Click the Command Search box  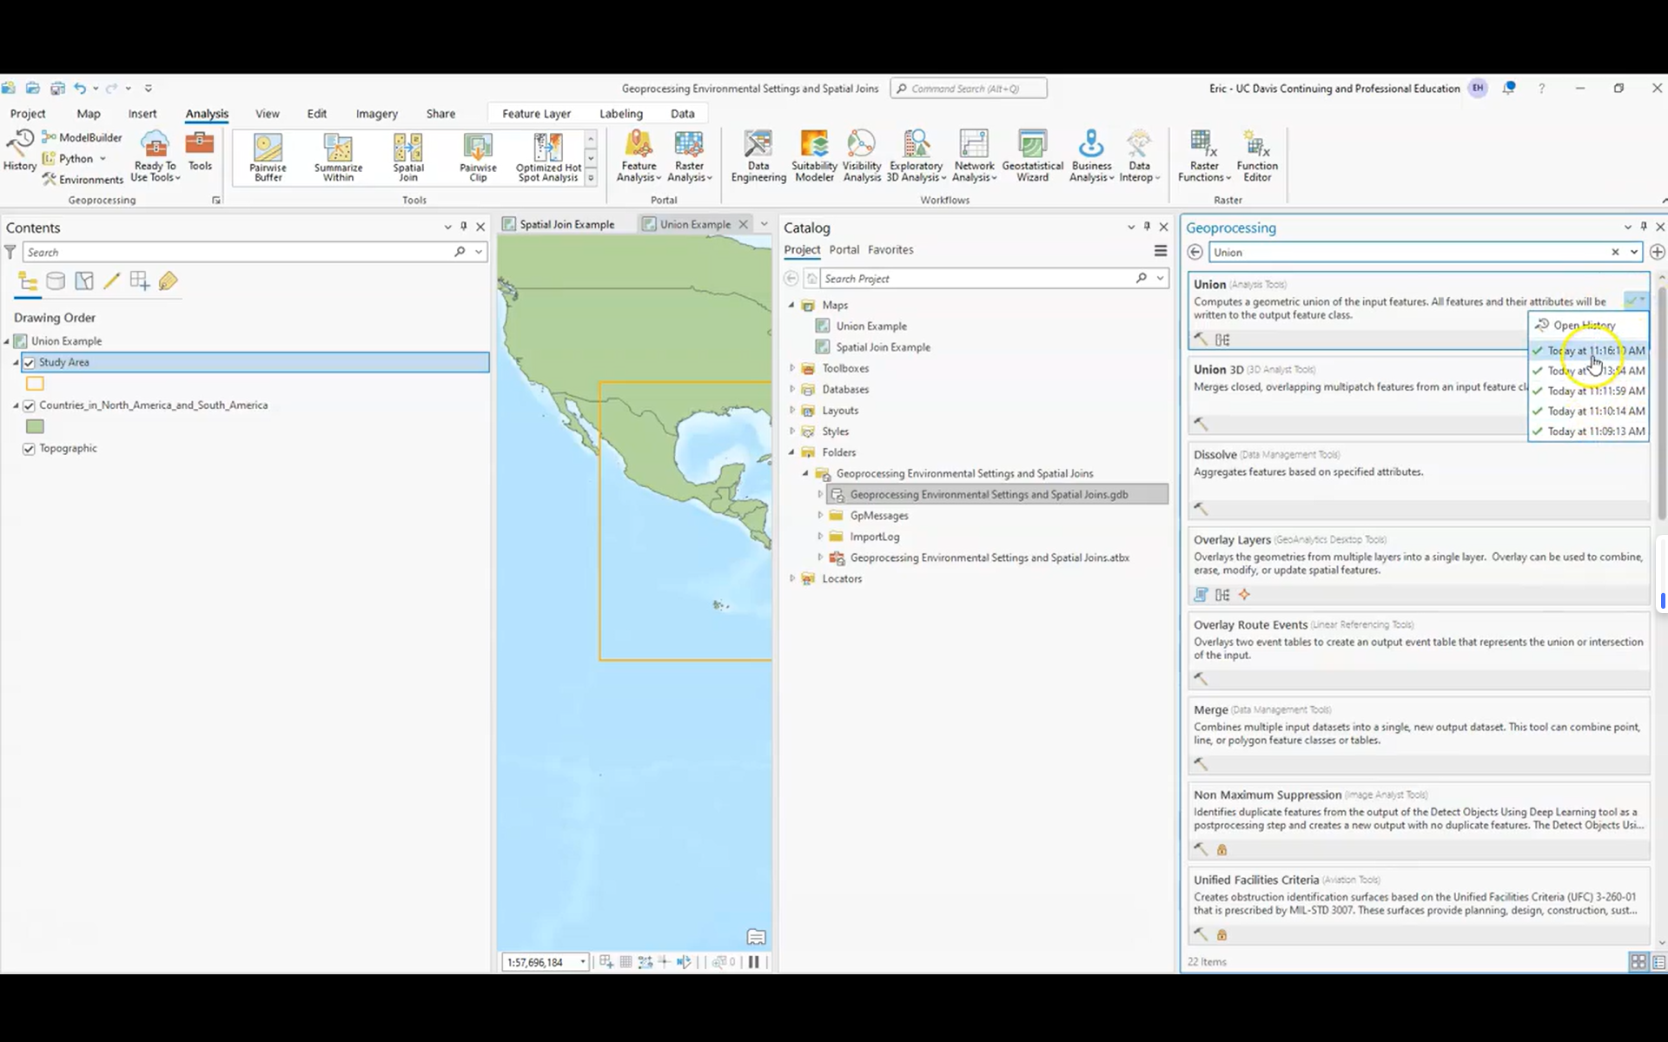tap(969, 89)
